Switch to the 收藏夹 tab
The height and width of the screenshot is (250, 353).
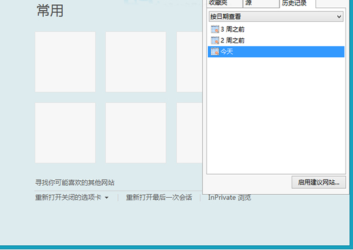tap(224, 4)
